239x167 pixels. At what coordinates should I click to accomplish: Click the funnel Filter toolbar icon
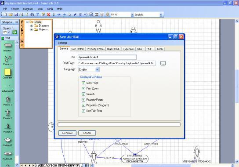point(37,15)
